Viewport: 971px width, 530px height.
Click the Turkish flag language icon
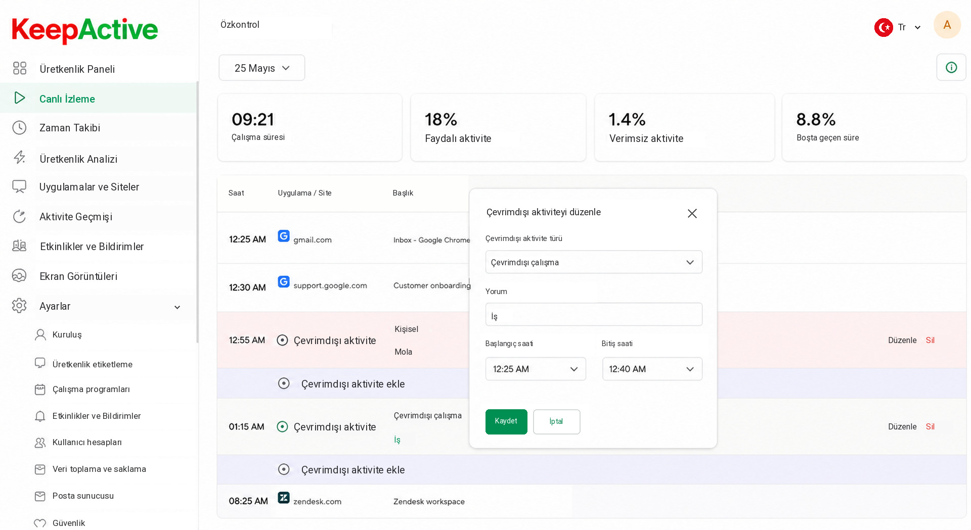click(884, 27)
